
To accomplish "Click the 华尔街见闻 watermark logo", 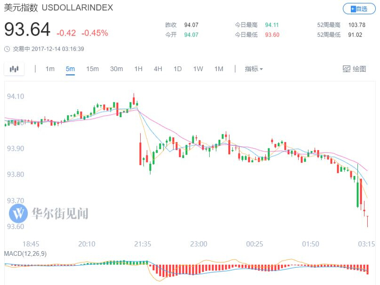I will point(18,214).
